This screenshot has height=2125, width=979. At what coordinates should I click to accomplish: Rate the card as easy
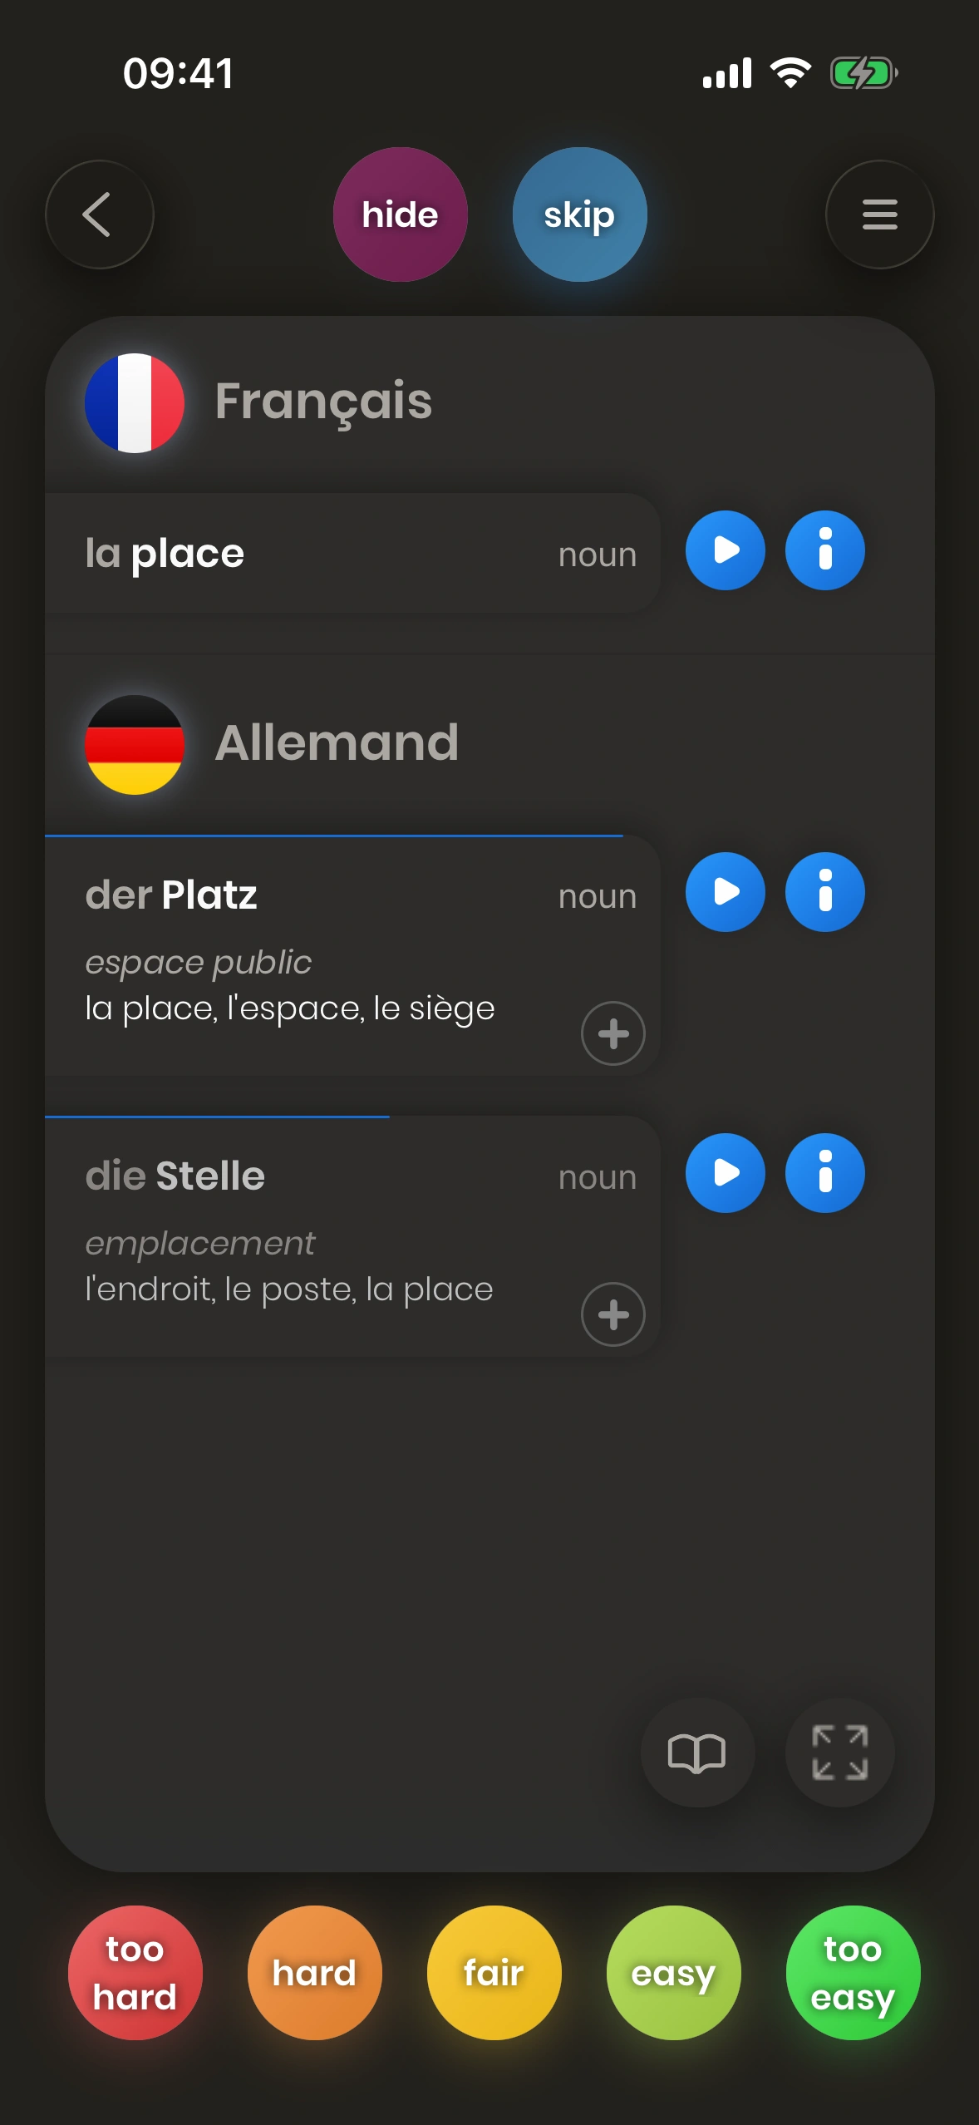click(x=673, y=1972)
